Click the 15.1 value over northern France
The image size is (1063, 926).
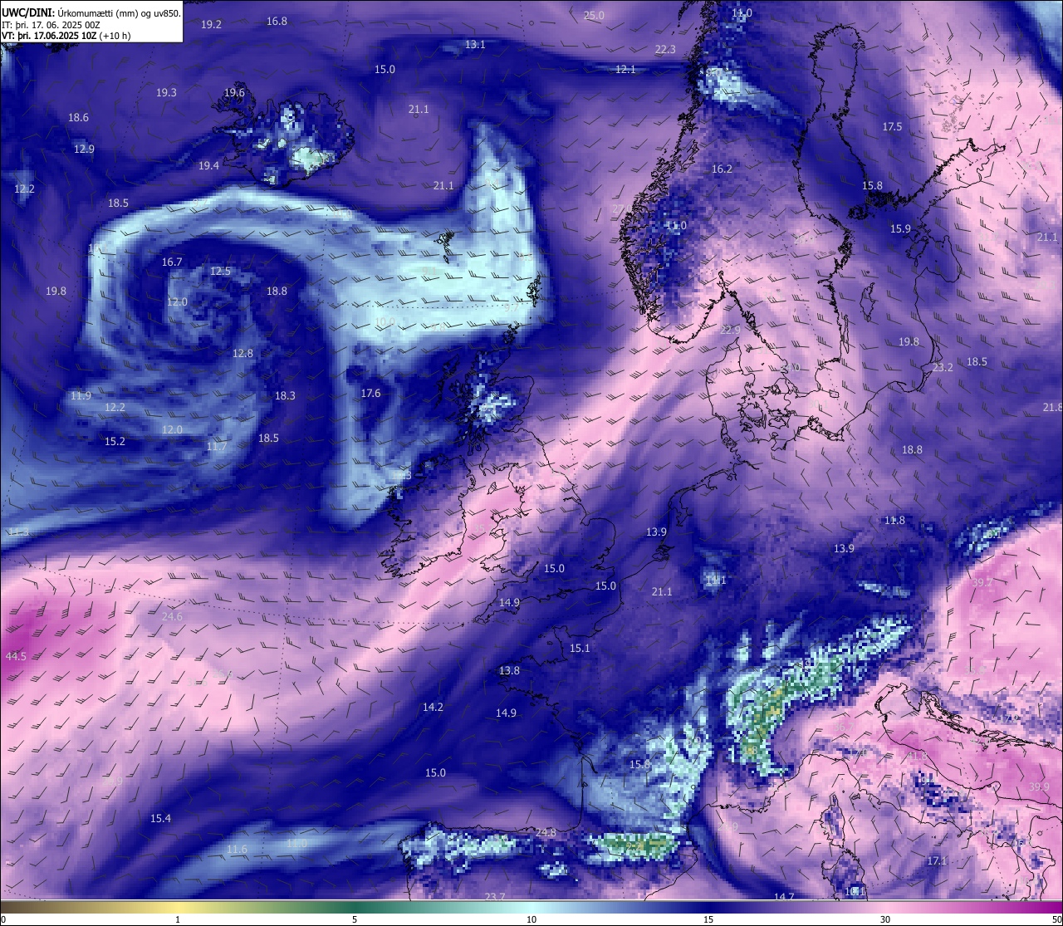[580, 648]
